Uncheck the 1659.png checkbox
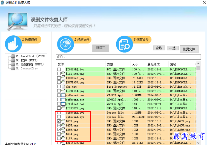This screenshot has height=145, width=207. tap(59, 121)
